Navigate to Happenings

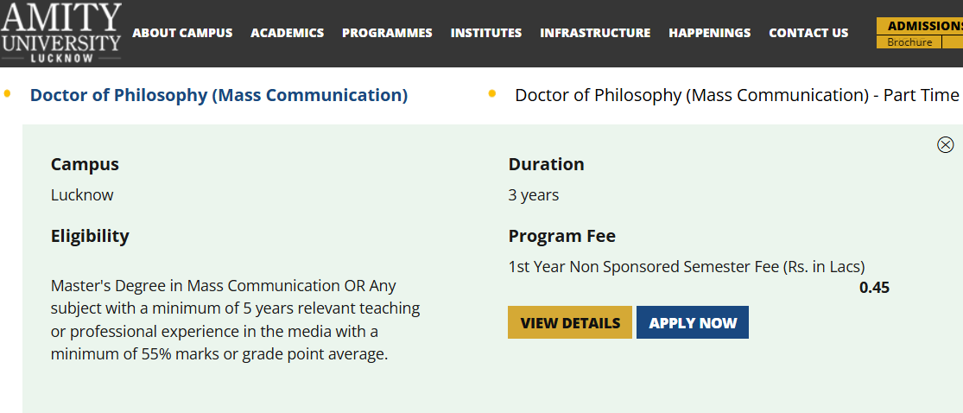pyautogui.click(x=709, y=33)
